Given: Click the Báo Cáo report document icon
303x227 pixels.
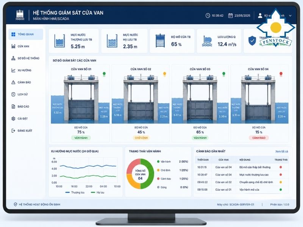Looking at the screenshot, I should pyautogui.click(x=13, y=107).
